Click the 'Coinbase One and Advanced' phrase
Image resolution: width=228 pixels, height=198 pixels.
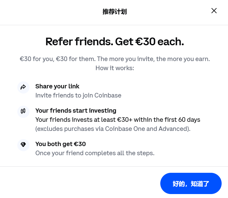click(147, 129)
